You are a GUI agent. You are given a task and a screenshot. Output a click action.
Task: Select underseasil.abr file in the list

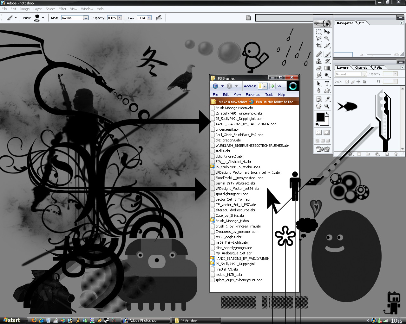227,129
